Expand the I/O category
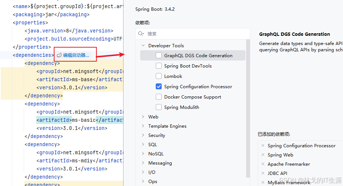Screen dimensions: 343x186 coord(143,172)
